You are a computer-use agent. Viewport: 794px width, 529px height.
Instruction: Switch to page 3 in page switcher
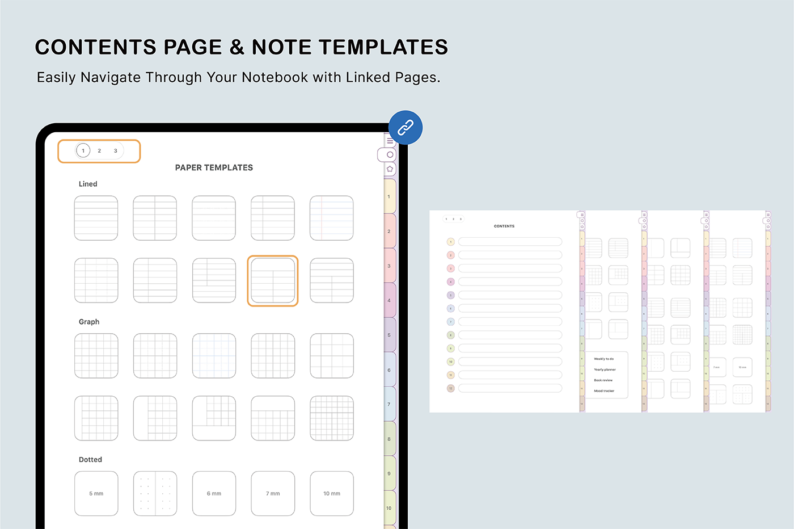coord(116,151)
